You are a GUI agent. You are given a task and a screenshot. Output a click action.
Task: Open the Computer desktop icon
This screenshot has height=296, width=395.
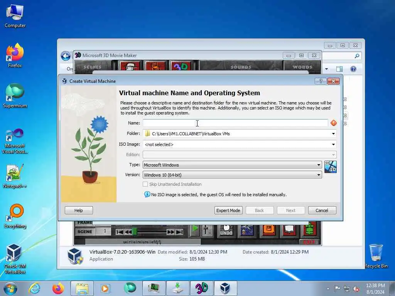15,16
